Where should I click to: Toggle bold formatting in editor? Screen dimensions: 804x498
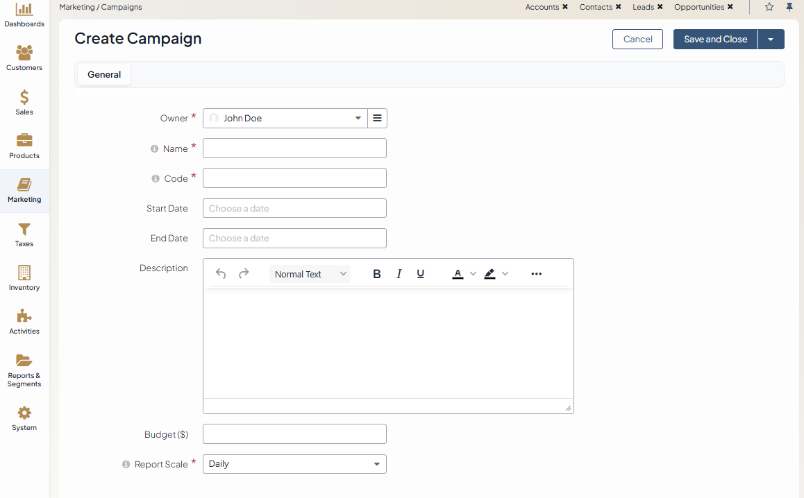tap(377, 274)
